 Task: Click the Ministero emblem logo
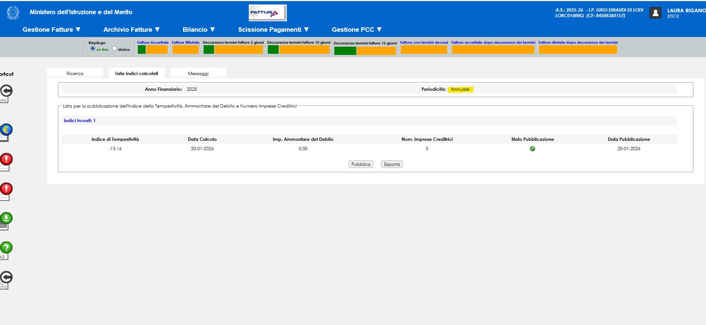[13, 13]
